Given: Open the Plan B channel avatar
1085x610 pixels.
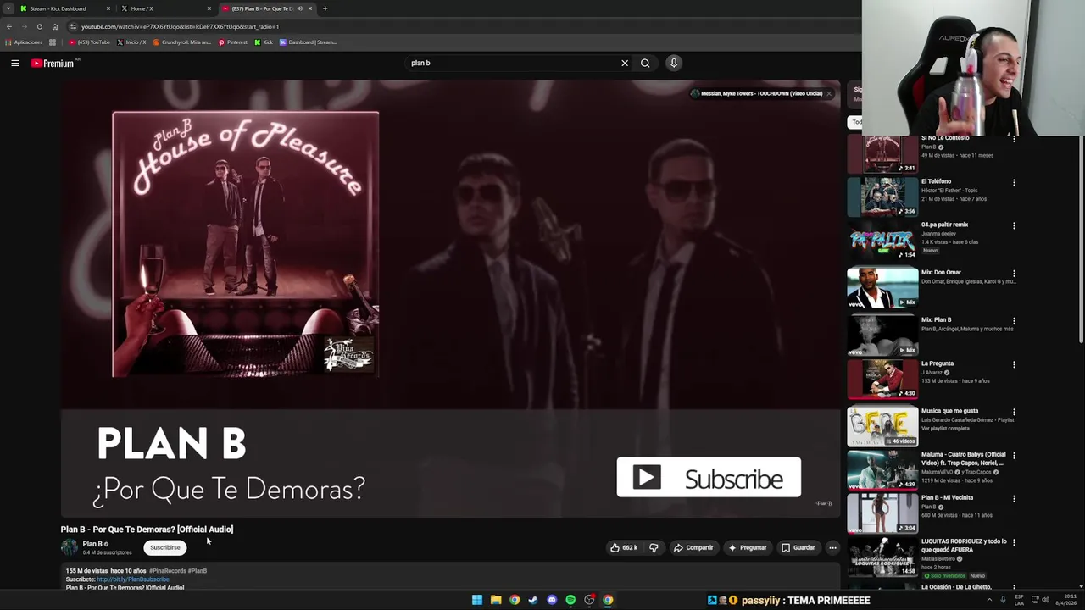Looking at the screenshot, I should [70, 547].
